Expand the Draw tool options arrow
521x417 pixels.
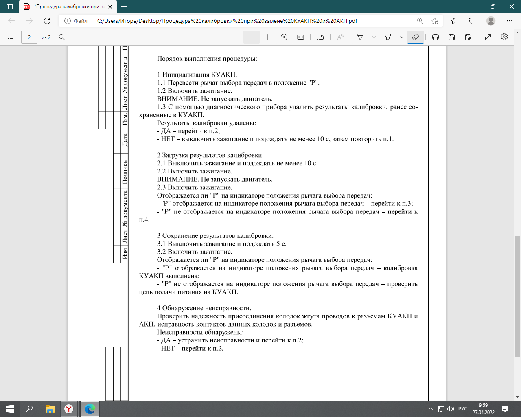coord(374,37)
